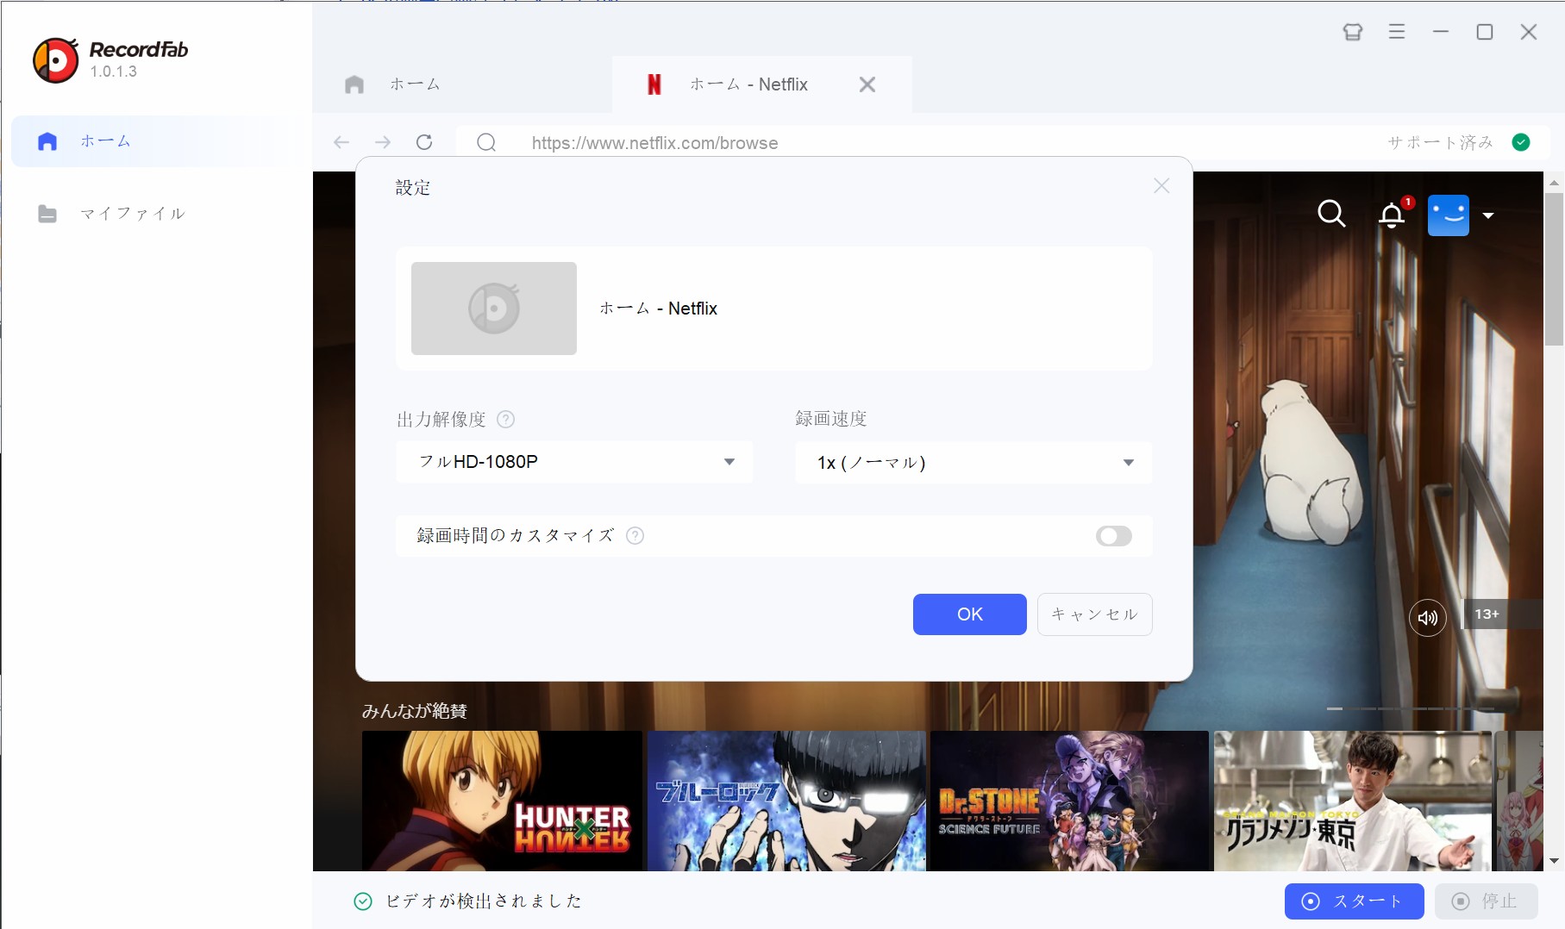The height and width of the screenshot is (929, 1565).
Task: Open the hamburger menu icon
Action: click(1397, 32)
